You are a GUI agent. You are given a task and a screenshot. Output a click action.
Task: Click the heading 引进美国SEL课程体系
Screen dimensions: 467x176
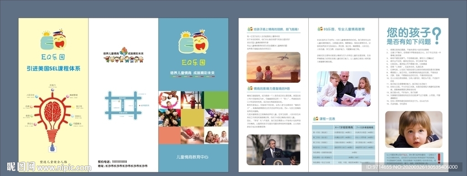[53, 69]
